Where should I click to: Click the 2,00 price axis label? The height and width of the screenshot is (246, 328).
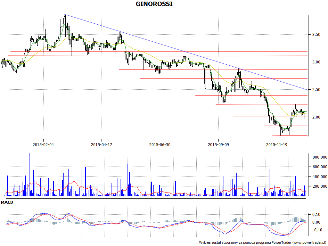[316, 117]
